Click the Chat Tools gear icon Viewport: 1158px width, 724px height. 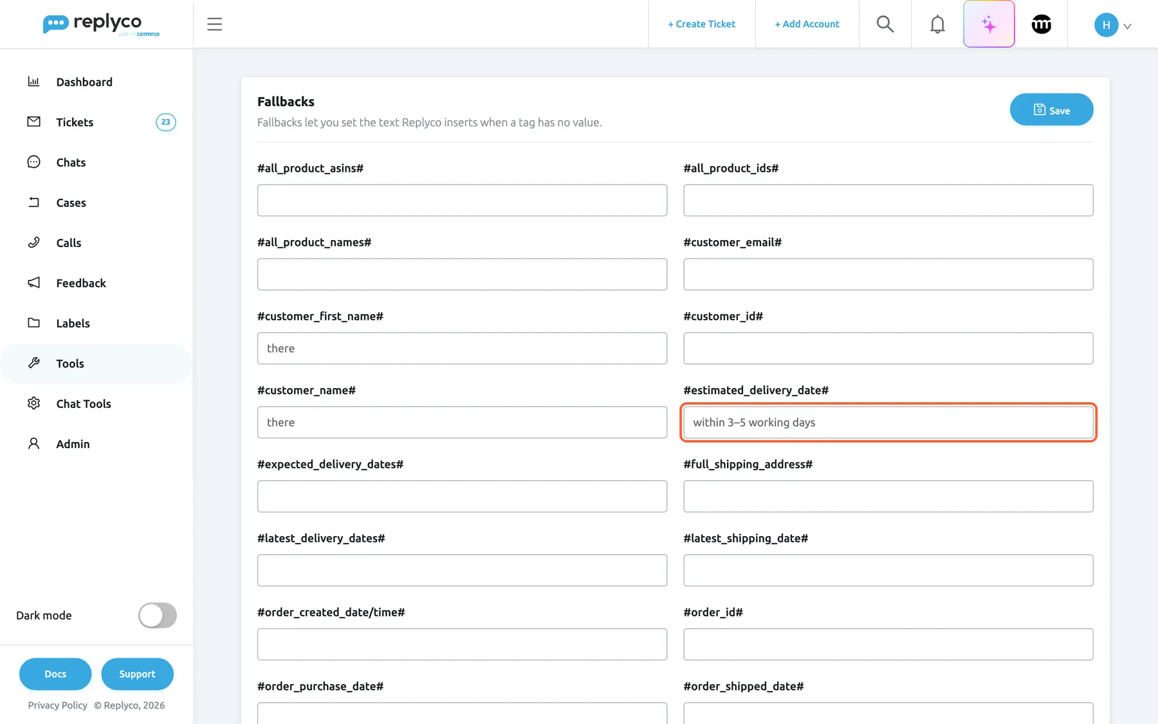[33, 404]
